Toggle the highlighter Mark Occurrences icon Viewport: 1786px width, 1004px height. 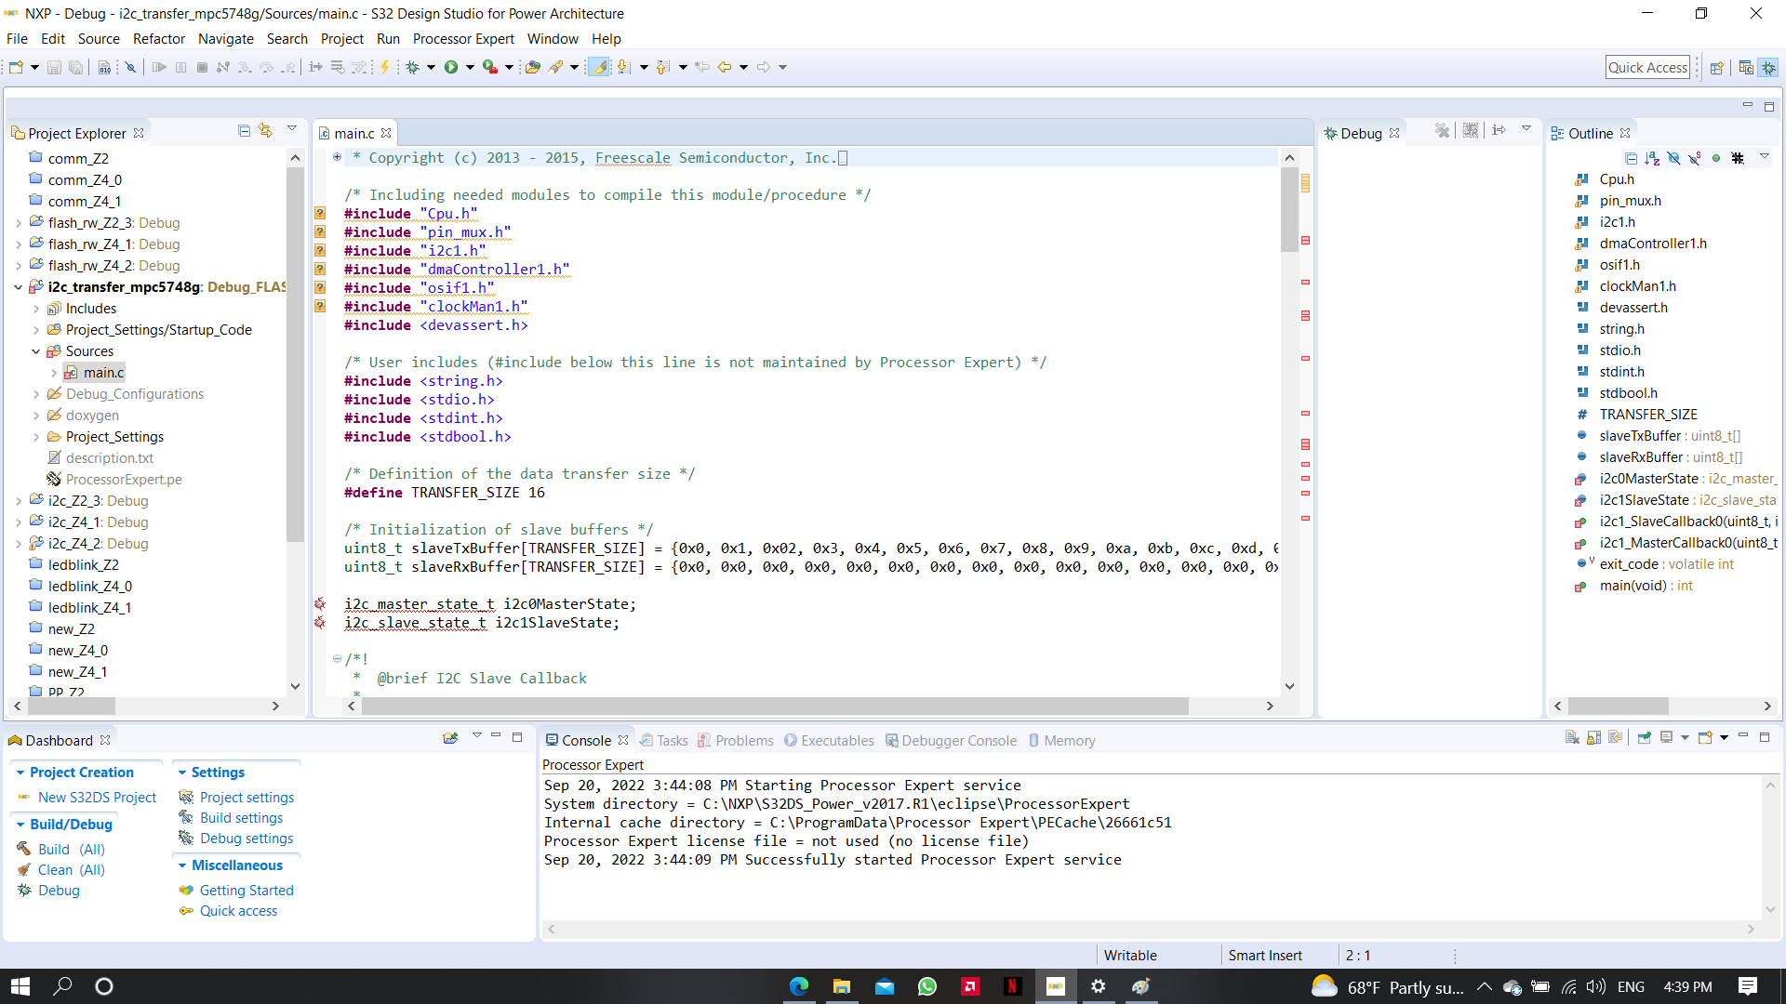click(x=601, y=66)
